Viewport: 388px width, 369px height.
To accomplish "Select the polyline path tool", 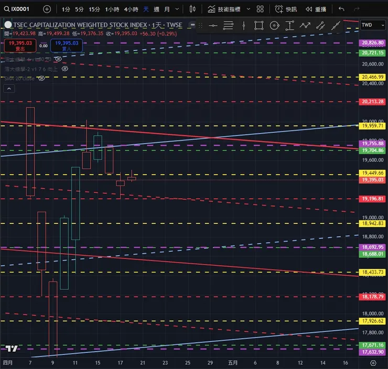I will click(305, 26).
